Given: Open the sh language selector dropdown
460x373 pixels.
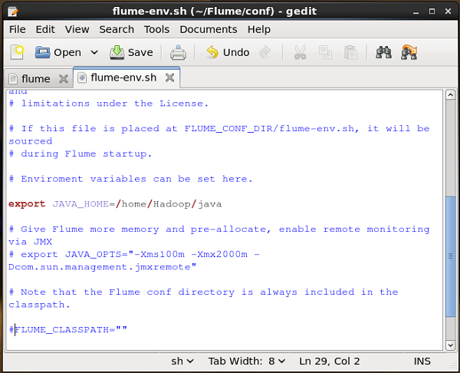Looking at the screenshot, I should coord(182,361).
